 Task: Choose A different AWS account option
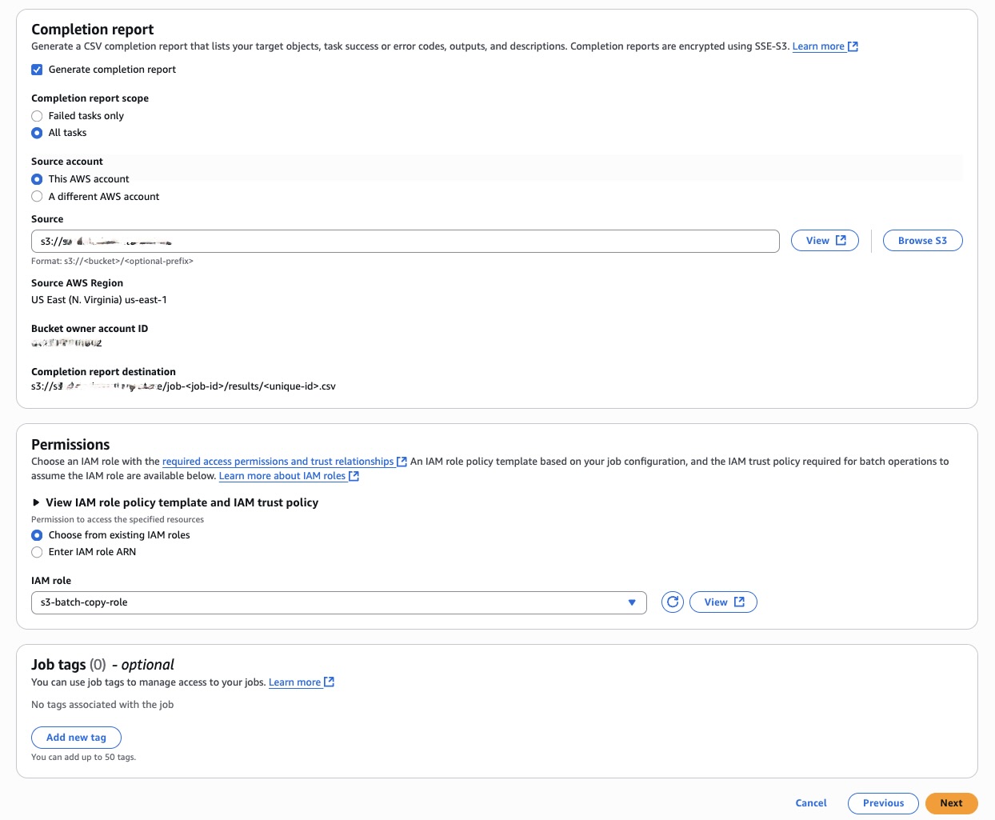click(37, 197)
